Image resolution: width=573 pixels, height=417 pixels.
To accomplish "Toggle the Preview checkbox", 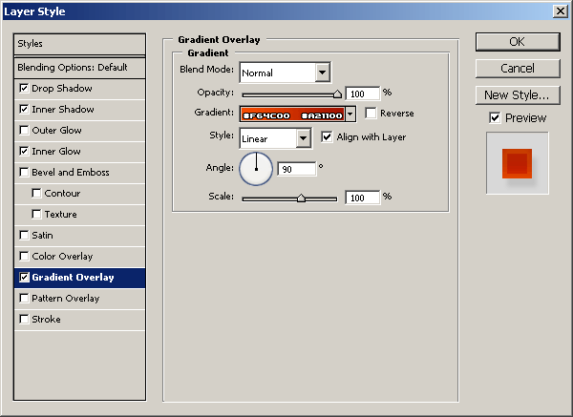I will click(495, 118).
